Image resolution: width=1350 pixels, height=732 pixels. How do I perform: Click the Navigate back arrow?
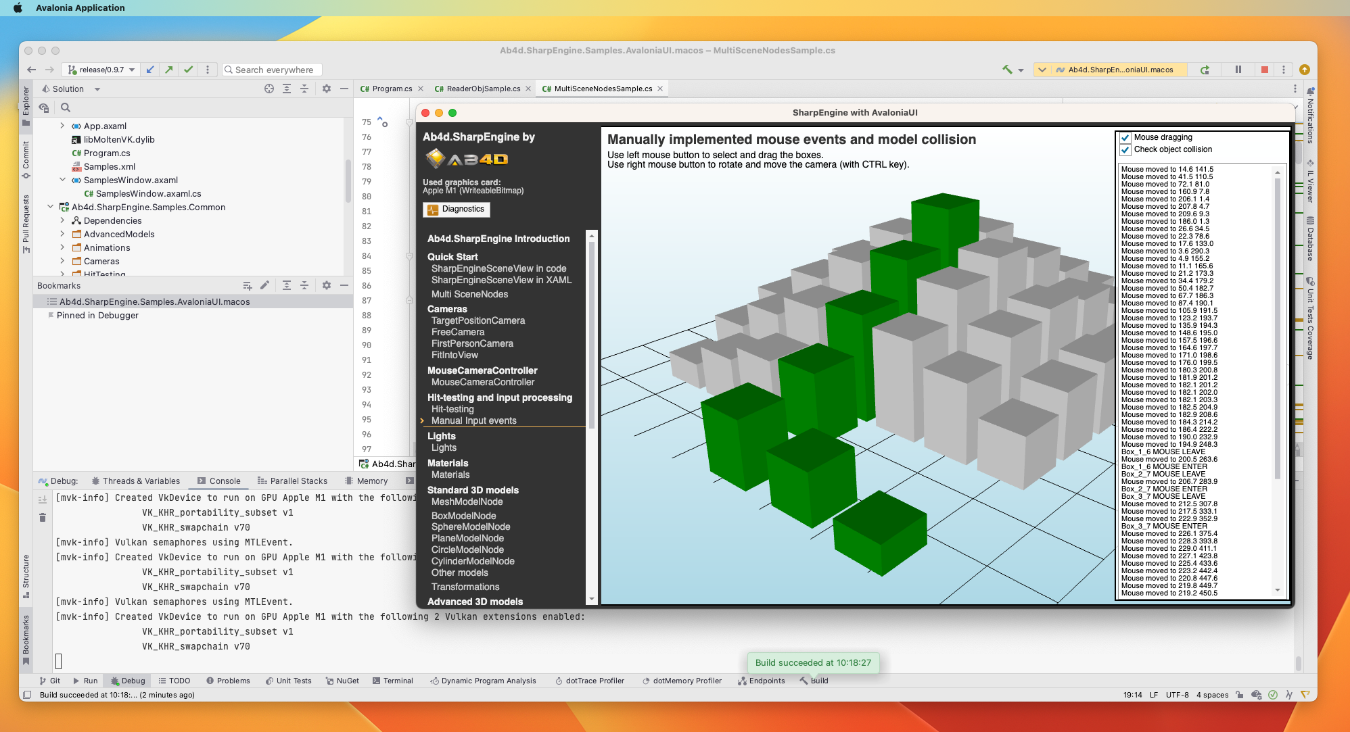[31, 70]
